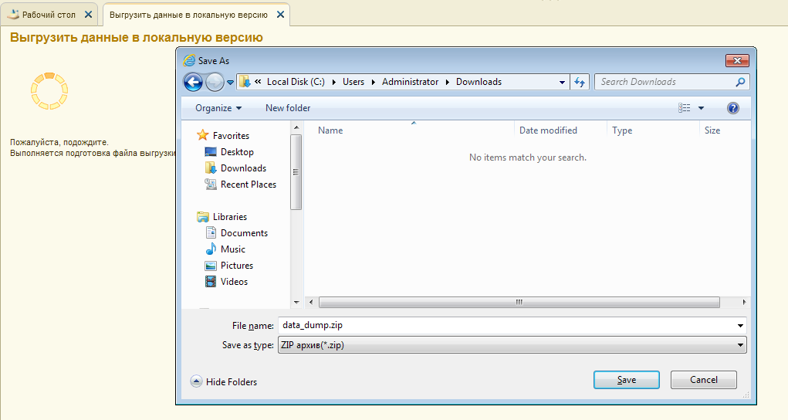The height and width of the screenshot is (420, 788).
Task: Open the Pictures library
Action: tap(236, 266)
